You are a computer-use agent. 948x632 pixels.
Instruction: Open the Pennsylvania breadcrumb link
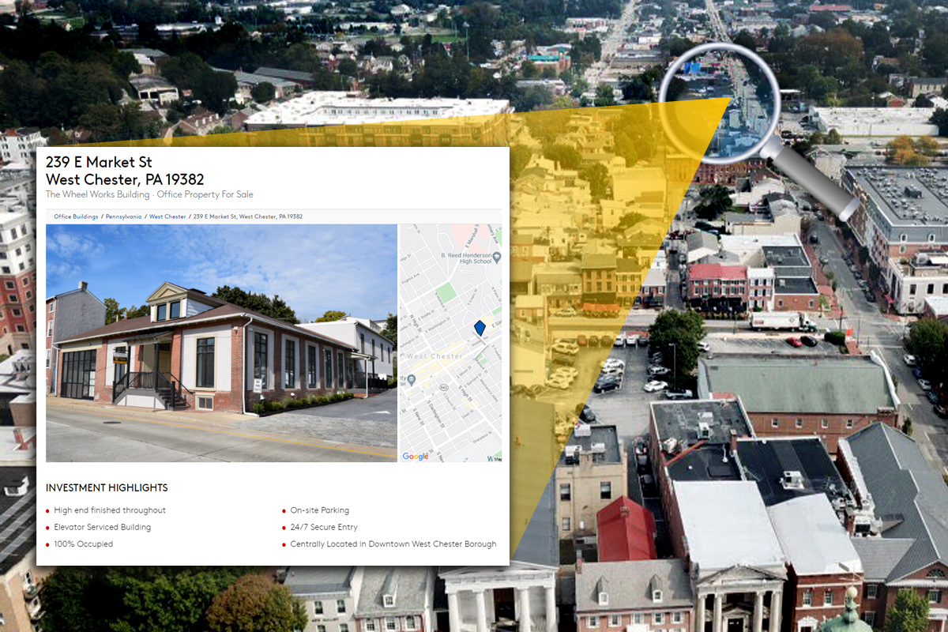click(x=122, y=216)
